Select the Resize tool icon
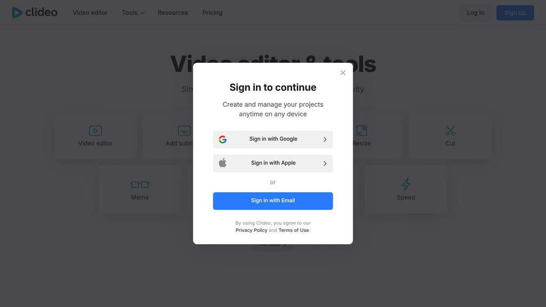The width and height of the screenshot is (546, 307). (362, 131)
